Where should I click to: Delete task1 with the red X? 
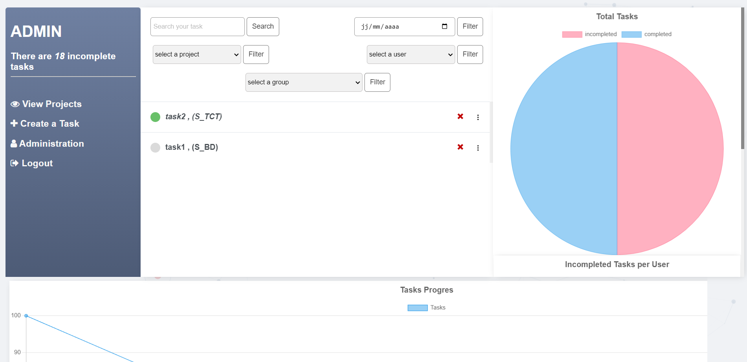(x=460, y=147)
